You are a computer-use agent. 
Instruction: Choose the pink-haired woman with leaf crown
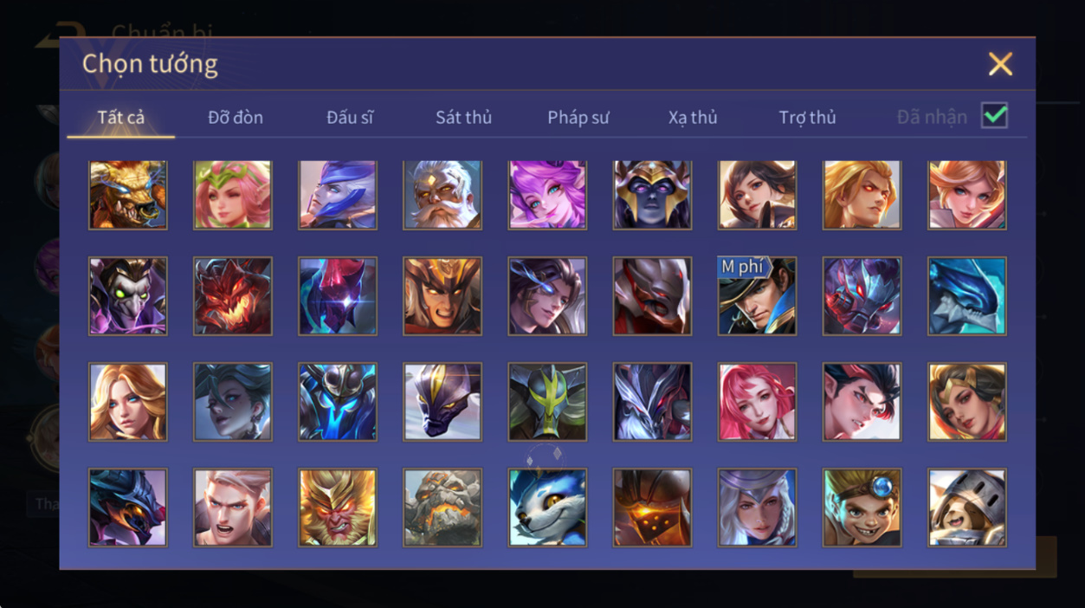233,195
